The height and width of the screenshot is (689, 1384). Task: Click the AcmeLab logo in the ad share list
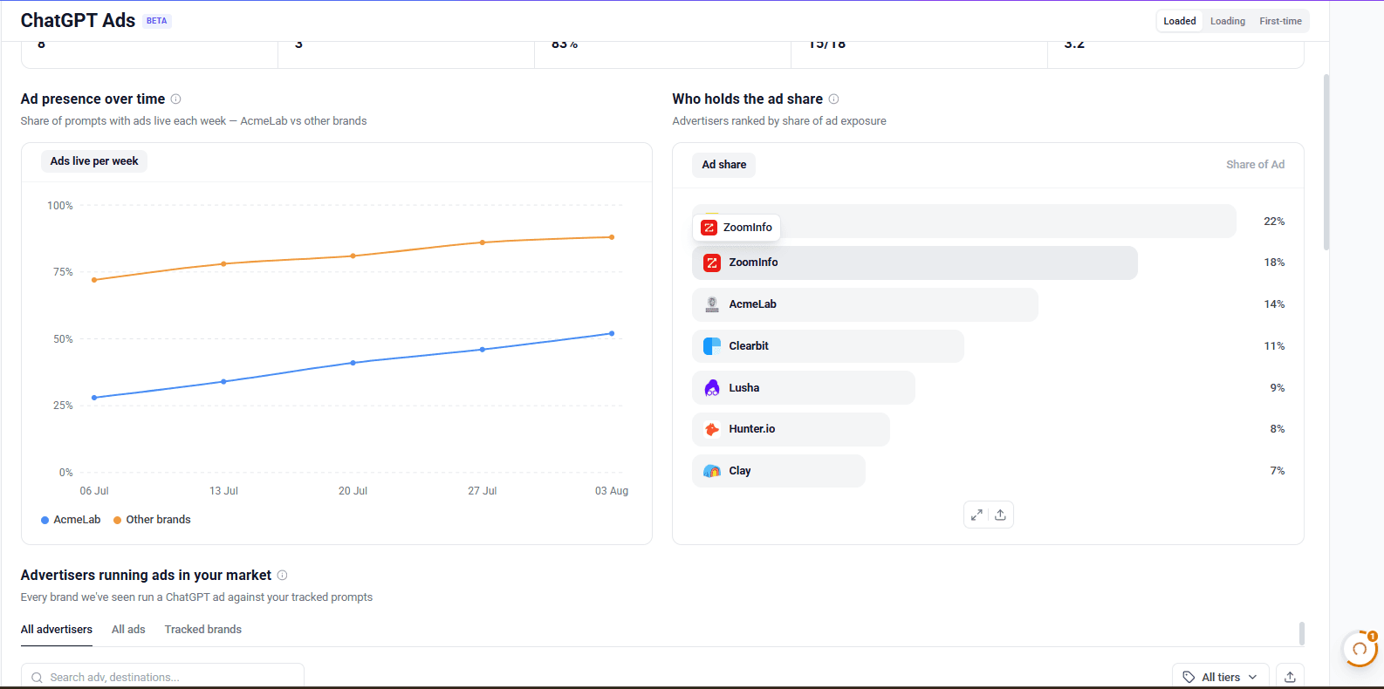[712, 304]
